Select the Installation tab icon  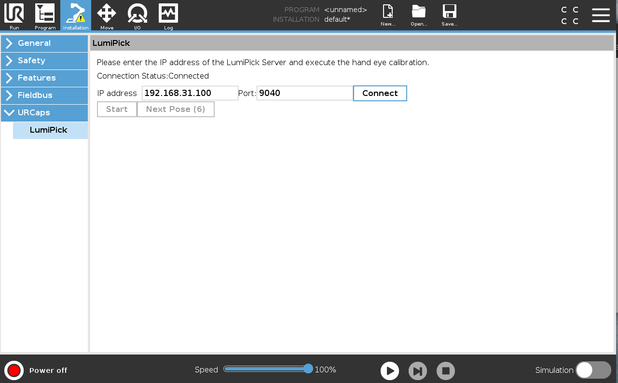point(76,15)
